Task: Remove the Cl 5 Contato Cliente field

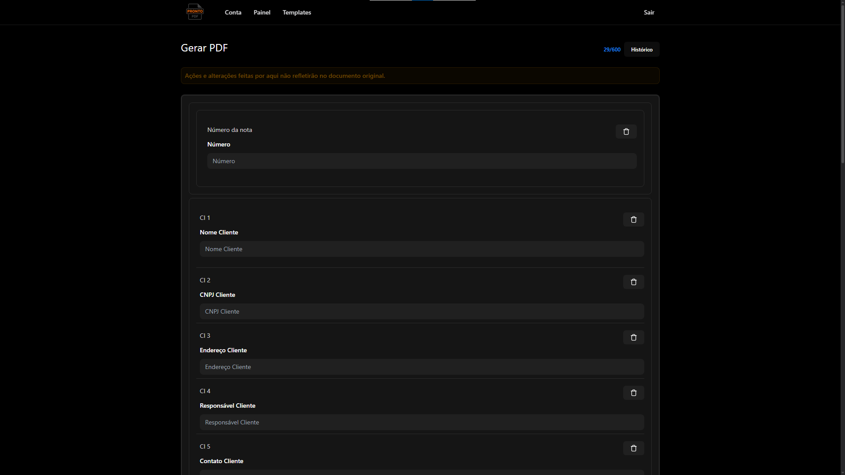Action: (x=633, y=448)
